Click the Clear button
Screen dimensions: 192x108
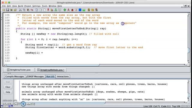pyautogui.click(x=8, y=87)
